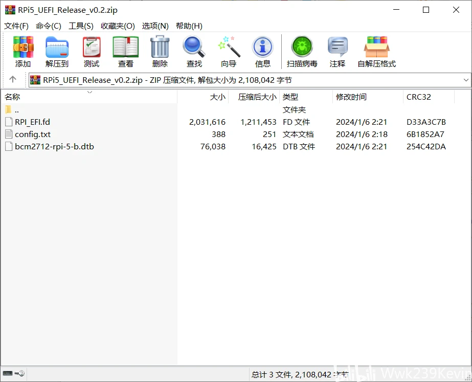Open the 工具(S) menu

pyautogui.click(x=81, y=26)
